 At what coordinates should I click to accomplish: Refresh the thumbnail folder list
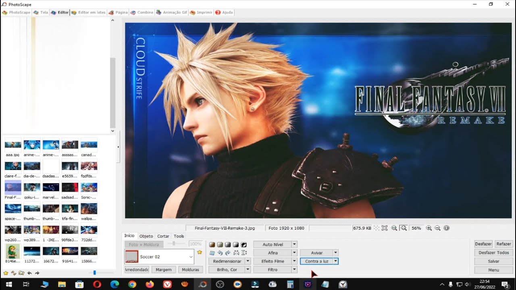(x=13, y=273)
